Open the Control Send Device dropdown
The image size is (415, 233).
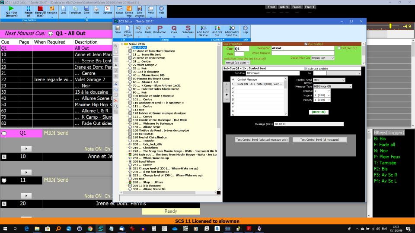click(x=329, y=80)
